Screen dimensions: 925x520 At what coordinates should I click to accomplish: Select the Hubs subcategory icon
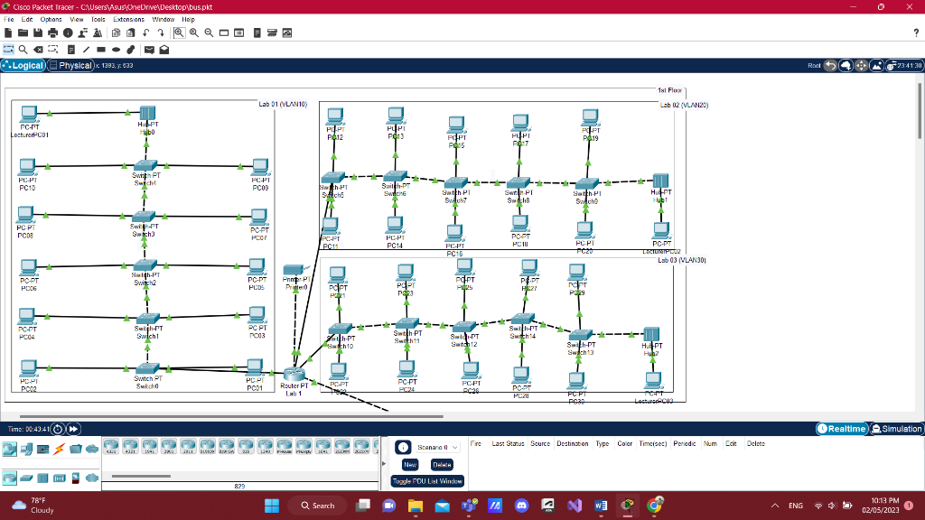[42, 478]
